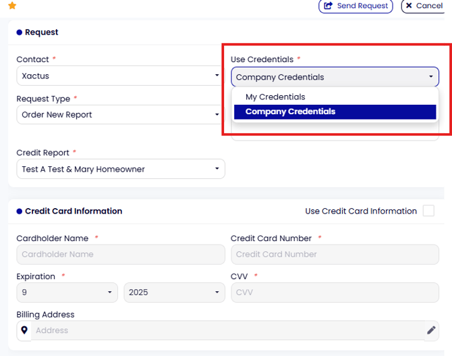Click the pencil icon beside Billing Address
Viewport: 452px width, 356px height.
coord(431,330)
